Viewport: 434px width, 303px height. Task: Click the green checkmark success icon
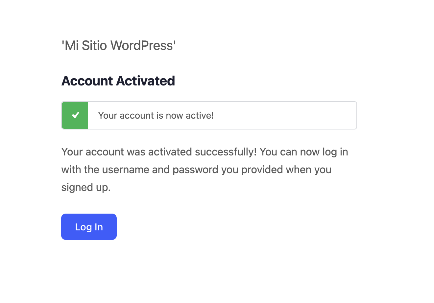[x=75, y=115]
